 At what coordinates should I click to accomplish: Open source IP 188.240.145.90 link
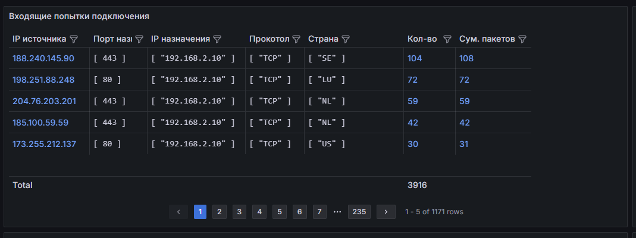pyautogui.click(x=43, y=58)
